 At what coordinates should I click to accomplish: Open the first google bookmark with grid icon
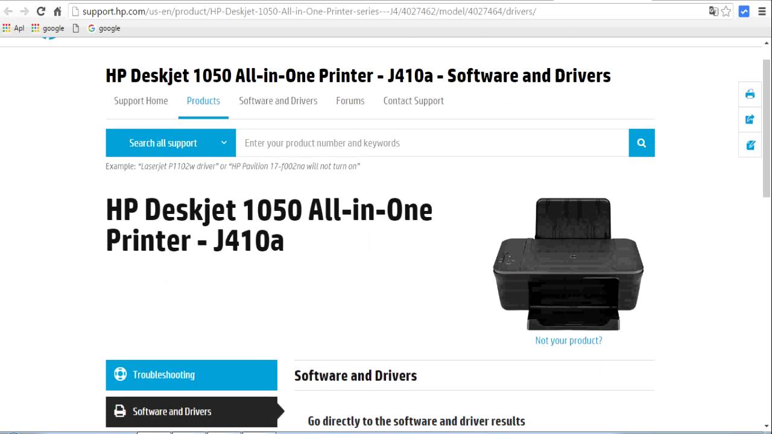pos(48,28)
